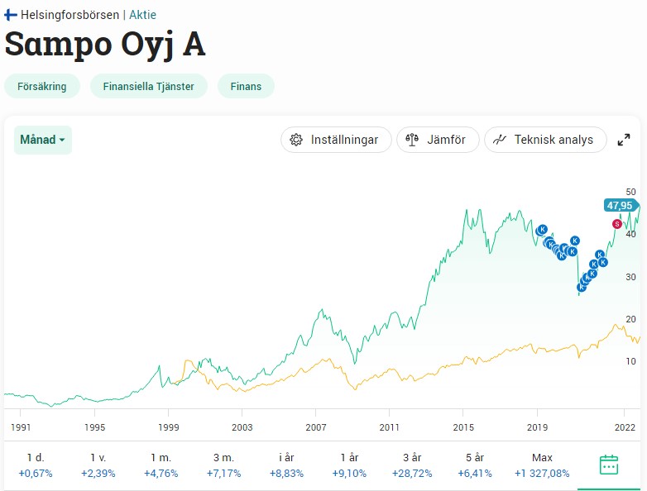Click the fullscreen expand chart icon

pyautogui.click(x=624, y=140)
